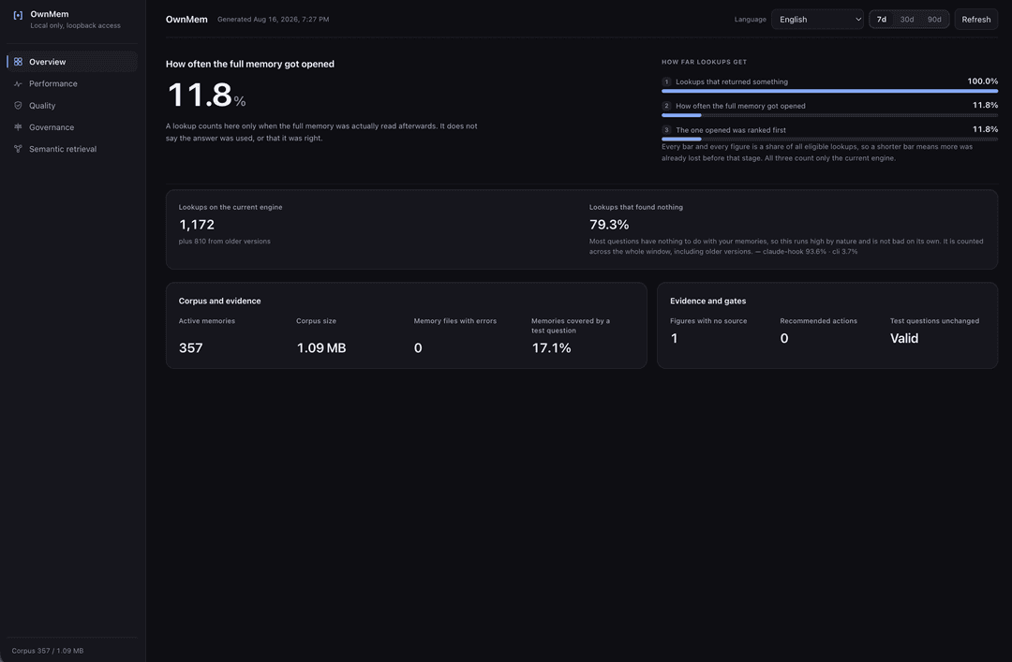The width and height of the screenshot is (1012, 662).
Task: Select the 7d time range
Action: click(x=881, y=20)
